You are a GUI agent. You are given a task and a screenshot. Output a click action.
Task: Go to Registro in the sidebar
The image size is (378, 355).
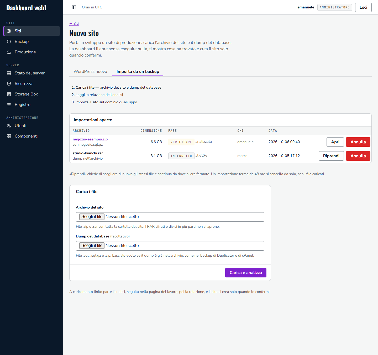point(31,105)
